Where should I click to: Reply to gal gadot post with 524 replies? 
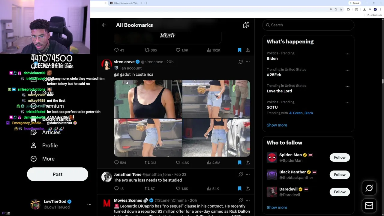tap(120, 163)
